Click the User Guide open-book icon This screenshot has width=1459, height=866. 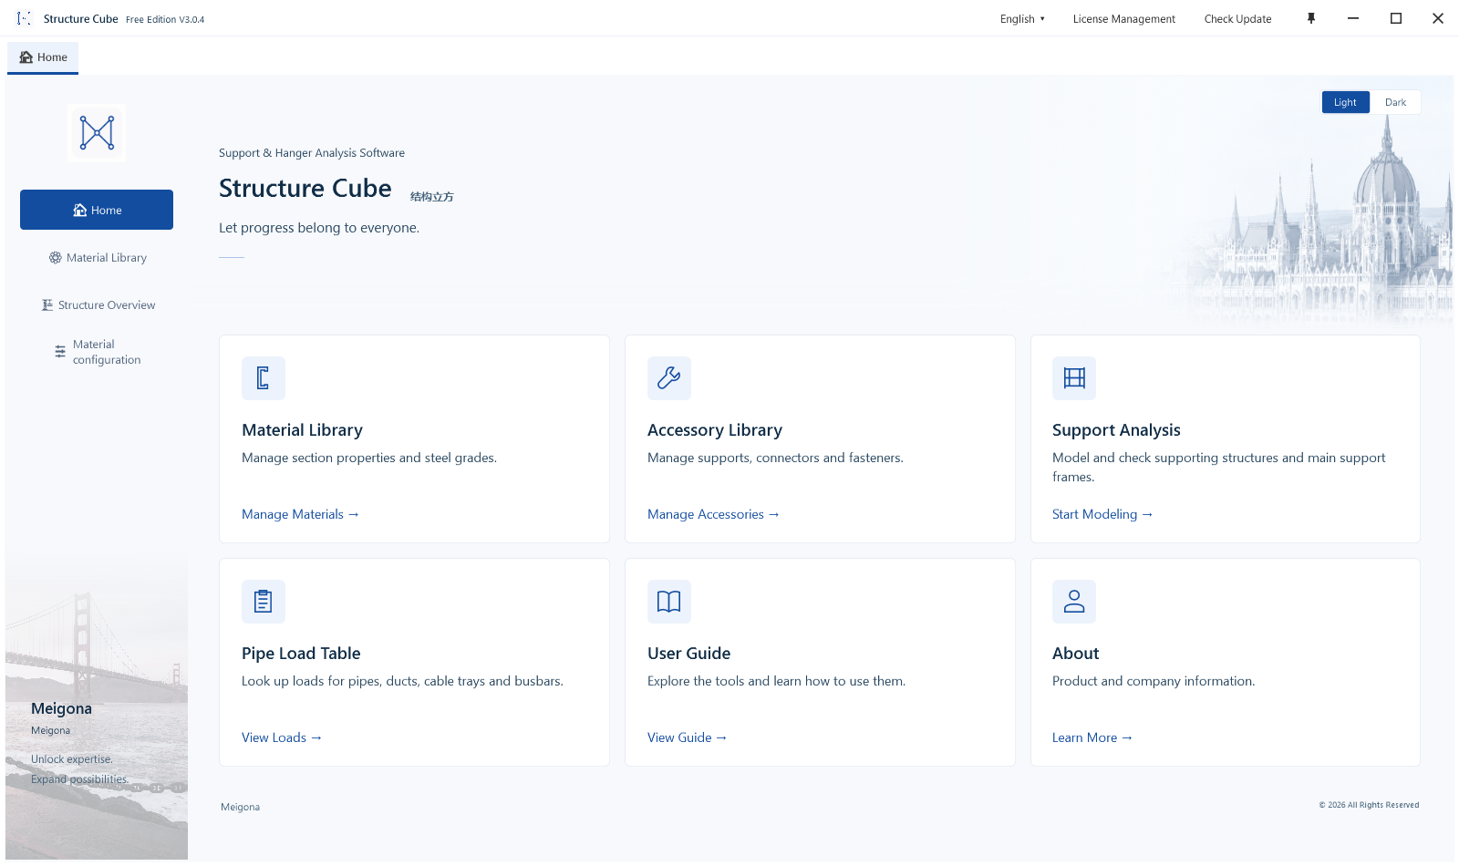coord(669,602)
